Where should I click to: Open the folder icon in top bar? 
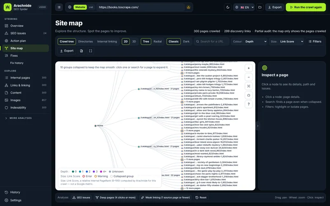[260, 7]
